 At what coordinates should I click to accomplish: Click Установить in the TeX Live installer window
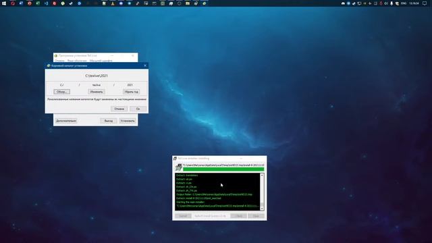point(128,121)
